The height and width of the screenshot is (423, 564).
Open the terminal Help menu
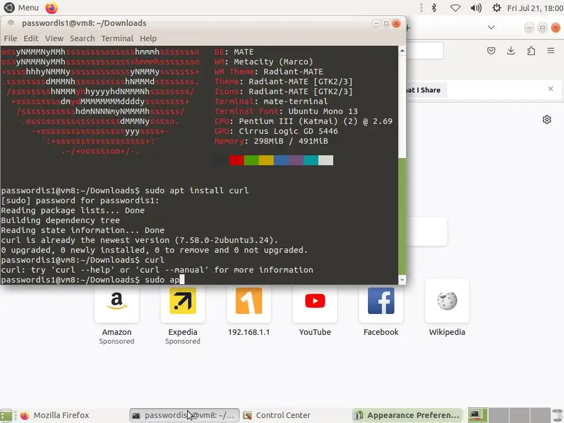pyautogui.click(x=148, y=38)
